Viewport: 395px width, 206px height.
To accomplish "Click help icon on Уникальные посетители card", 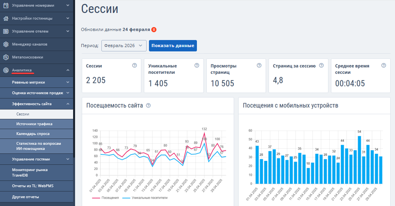I will coord(197,66).
